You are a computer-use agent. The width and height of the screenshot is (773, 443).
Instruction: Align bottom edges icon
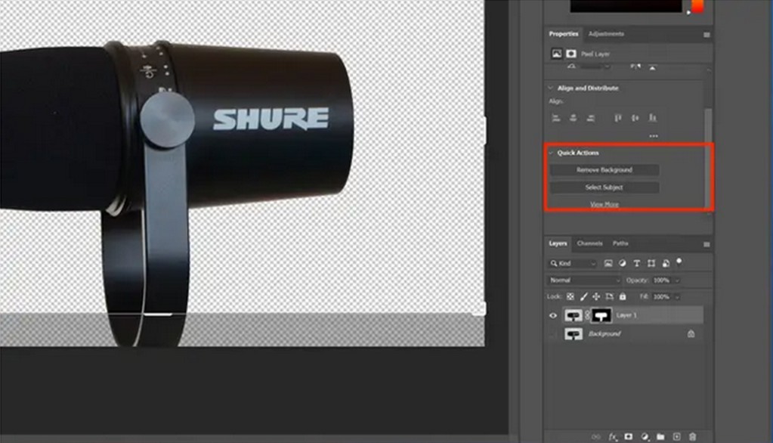653,118
